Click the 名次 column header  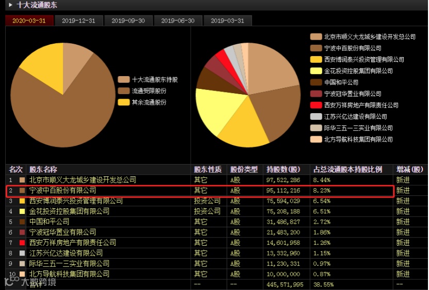(x=15, y=169)
